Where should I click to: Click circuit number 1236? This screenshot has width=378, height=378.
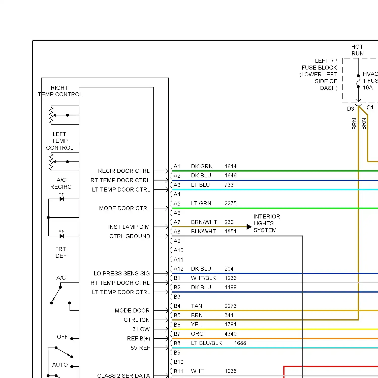[231, 278]
